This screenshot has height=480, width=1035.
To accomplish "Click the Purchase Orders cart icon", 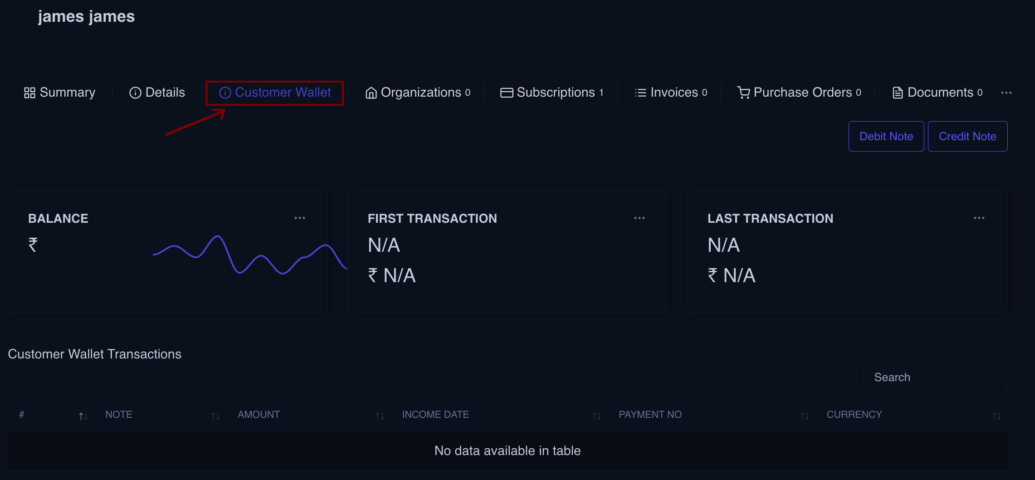I will click(x=743, y=93).
